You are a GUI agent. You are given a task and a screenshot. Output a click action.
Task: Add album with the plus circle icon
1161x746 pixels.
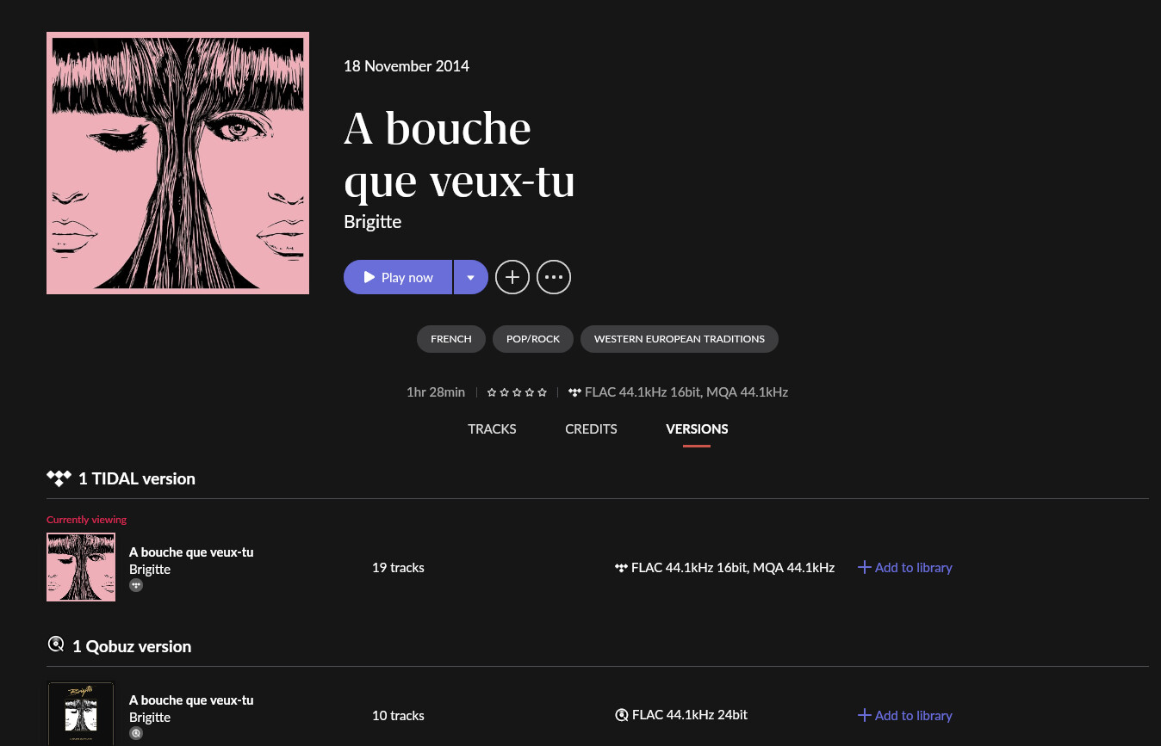pos(512,277)
